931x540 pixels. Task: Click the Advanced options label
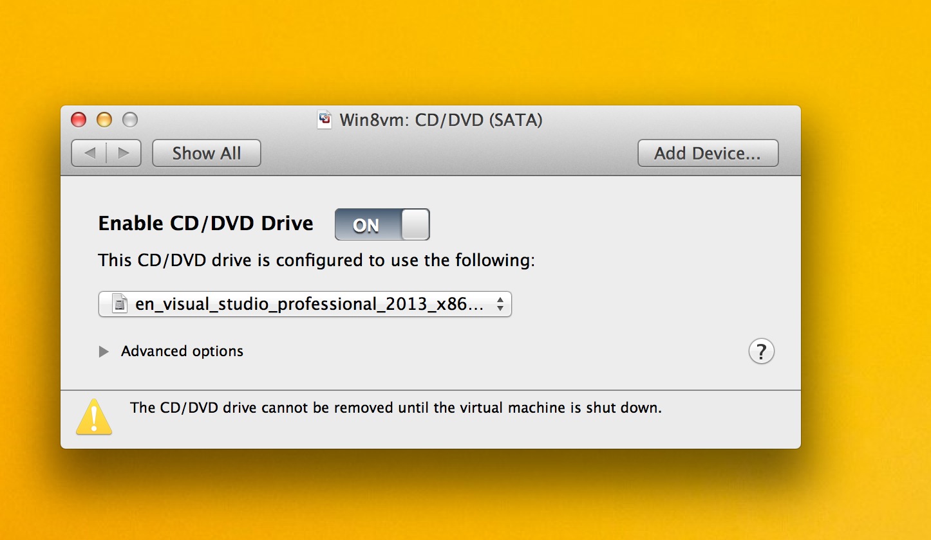[182, 352]
